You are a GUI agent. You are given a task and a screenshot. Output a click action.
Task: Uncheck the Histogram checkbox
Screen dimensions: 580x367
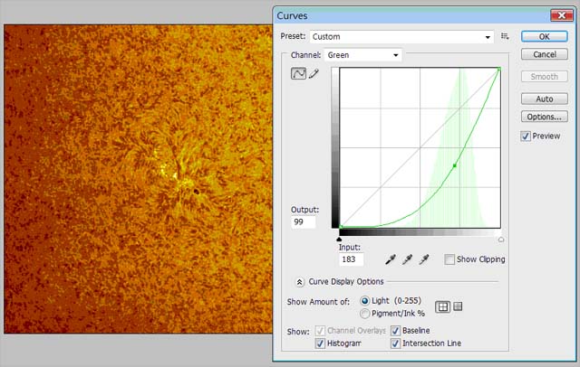click(320, 344)
